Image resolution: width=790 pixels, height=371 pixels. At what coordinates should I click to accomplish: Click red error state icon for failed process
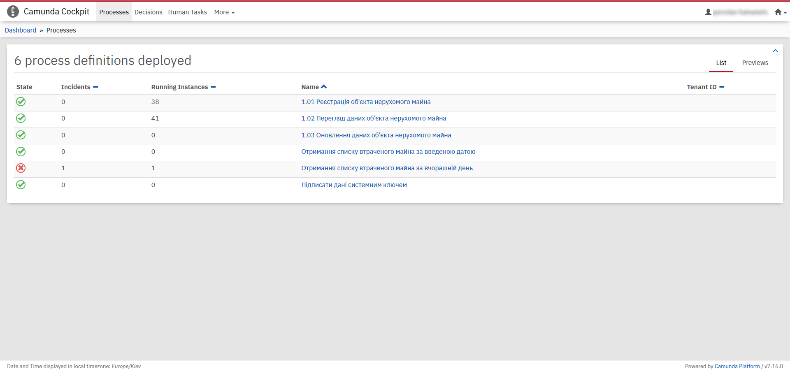pos(21,168)
